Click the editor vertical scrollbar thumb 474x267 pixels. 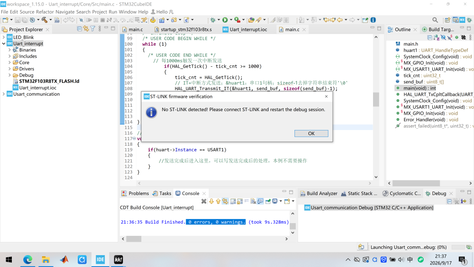[376, 100]
